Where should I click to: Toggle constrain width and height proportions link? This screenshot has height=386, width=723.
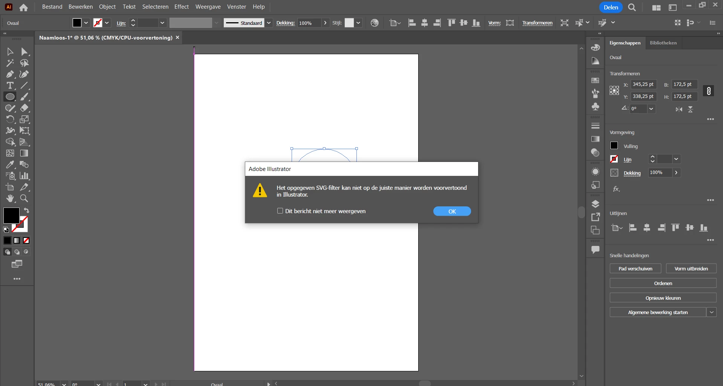[709, 91]
